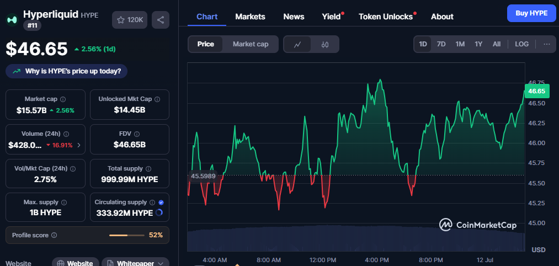Set chart range to 1Y

478,44
